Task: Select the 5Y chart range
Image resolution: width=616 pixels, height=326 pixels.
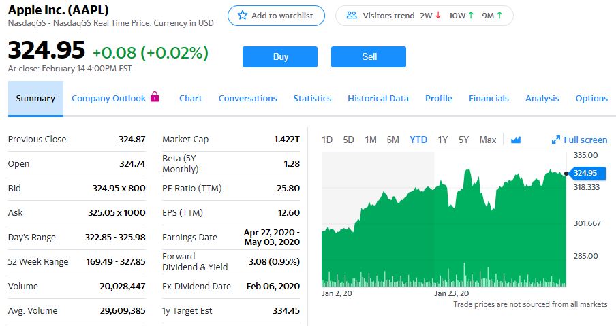Action: point(463,140)
